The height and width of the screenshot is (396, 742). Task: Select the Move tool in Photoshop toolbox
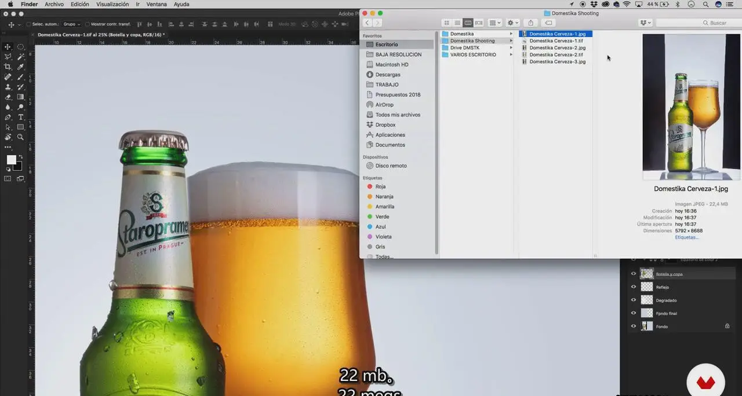click(8, 47)
